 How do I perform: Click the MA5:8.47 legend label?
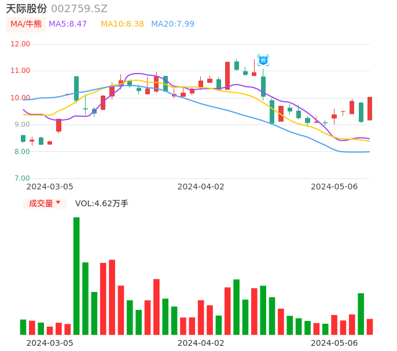click(x=68, y=24)
